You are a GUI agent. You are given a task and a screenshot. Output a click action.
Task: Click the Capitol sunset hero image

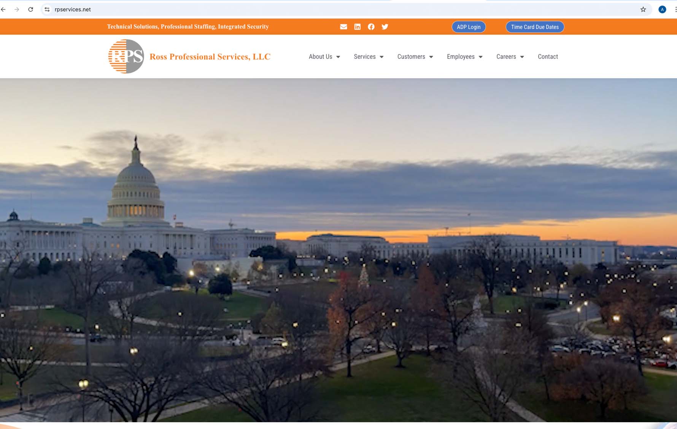coord(338,250)
